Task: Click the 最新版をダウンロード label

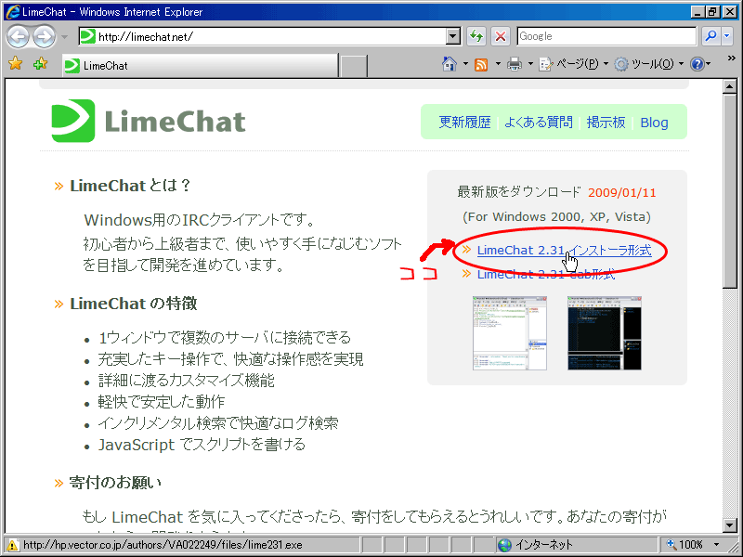Action: (519, 192)
